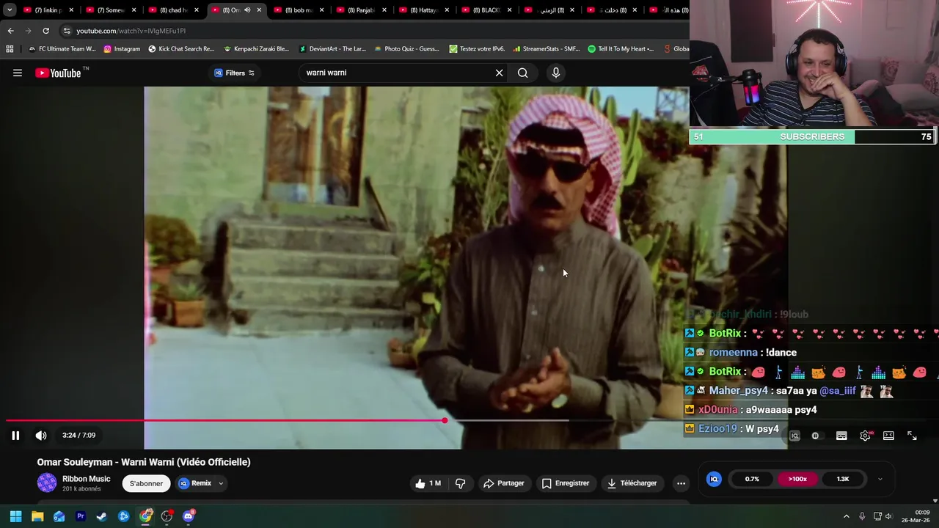This screenshot has width=939, height=528.
Task: Open the browser tab search dropdown
Action: (x=10, y=10)
